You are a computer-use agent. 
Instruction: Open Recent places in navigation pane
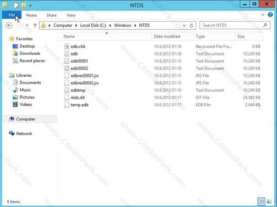(32, 61)
